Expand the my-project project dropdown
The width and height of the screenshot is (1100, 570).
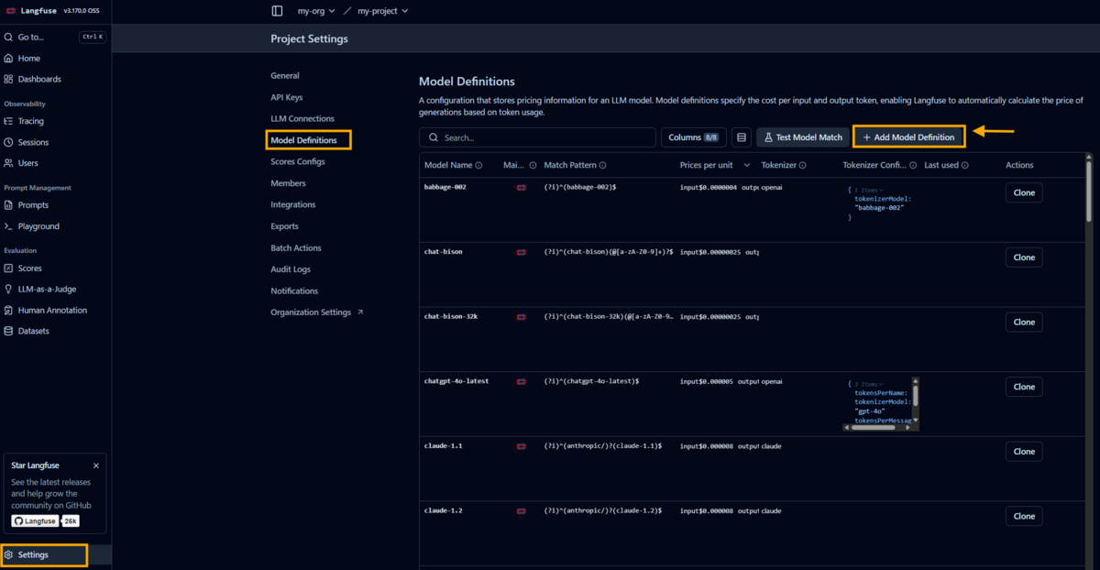pos(382,11)
